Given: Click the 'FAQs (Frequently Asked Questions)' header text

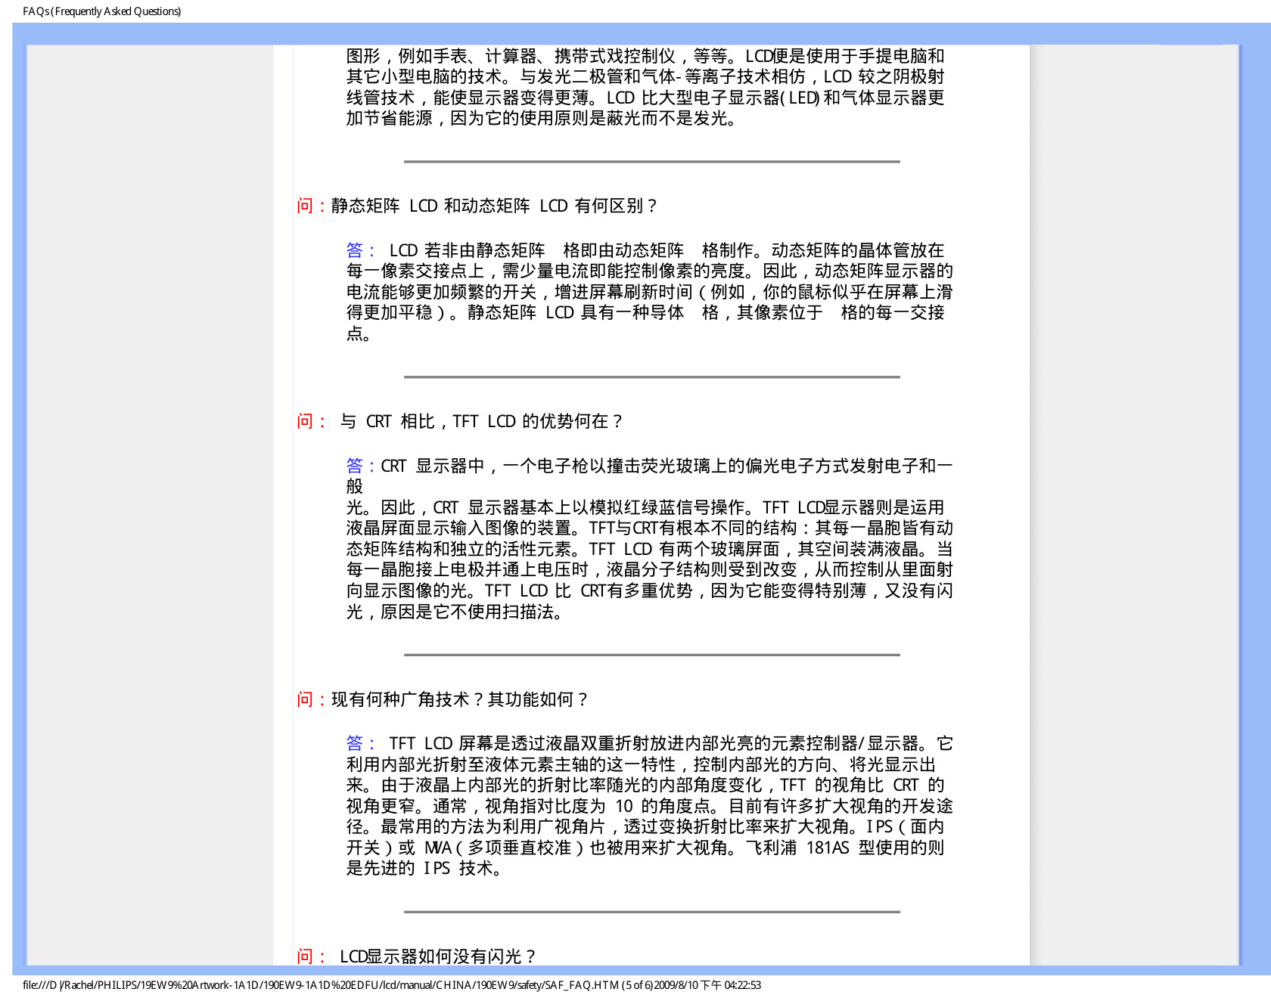Looking at the screenshot, I should (102, 11).
